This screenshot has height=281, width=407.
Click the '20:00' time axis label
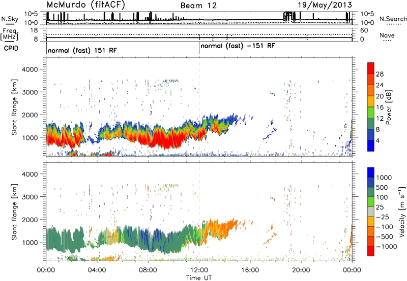301,270
